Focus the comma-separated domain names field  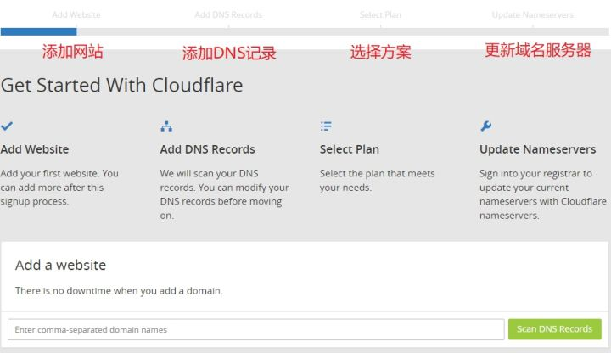point(256,329)
